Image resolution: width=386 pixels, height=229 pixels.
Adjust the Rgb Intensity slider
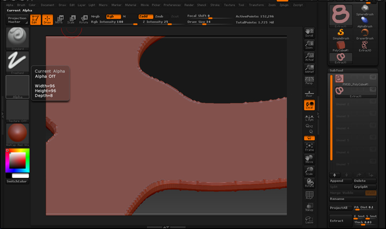click(114, 22)
